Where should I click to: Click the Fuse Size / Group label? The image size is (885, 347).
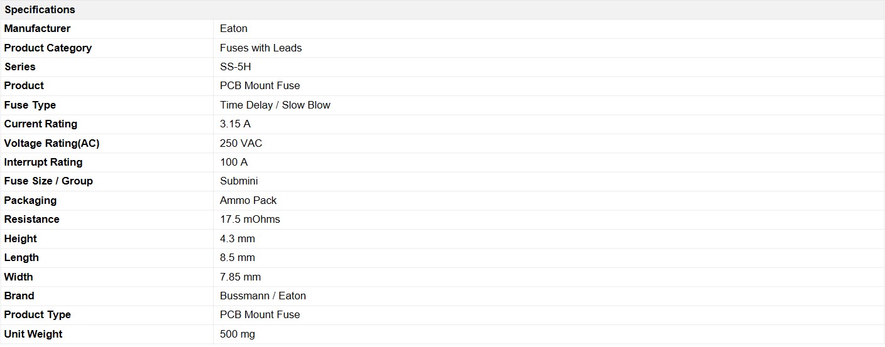coord(48,181)
